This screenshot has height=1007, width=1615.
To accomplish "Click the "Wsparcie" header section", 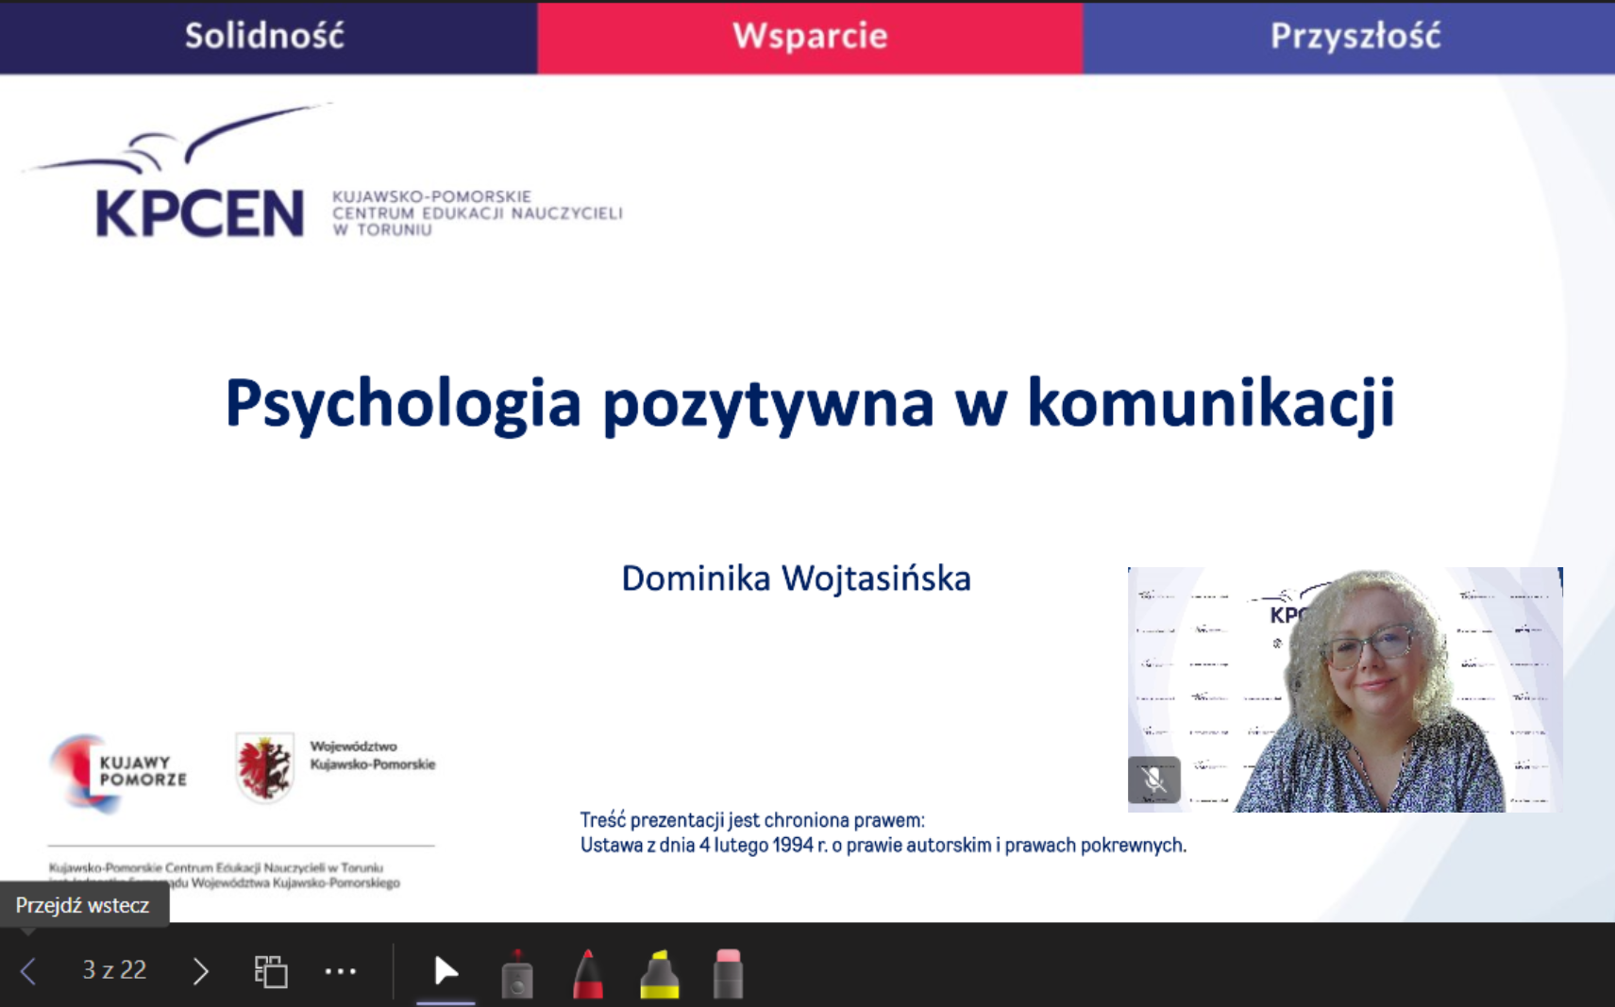I will click(810, 37).
